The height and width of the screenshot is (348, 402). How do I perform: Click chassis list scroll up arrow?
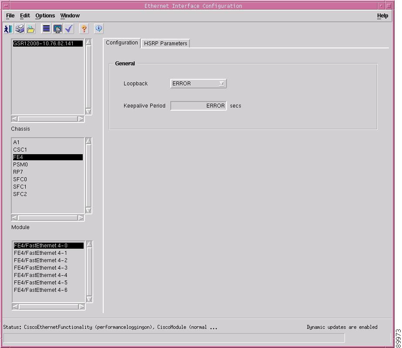click(x=88, y=42)
